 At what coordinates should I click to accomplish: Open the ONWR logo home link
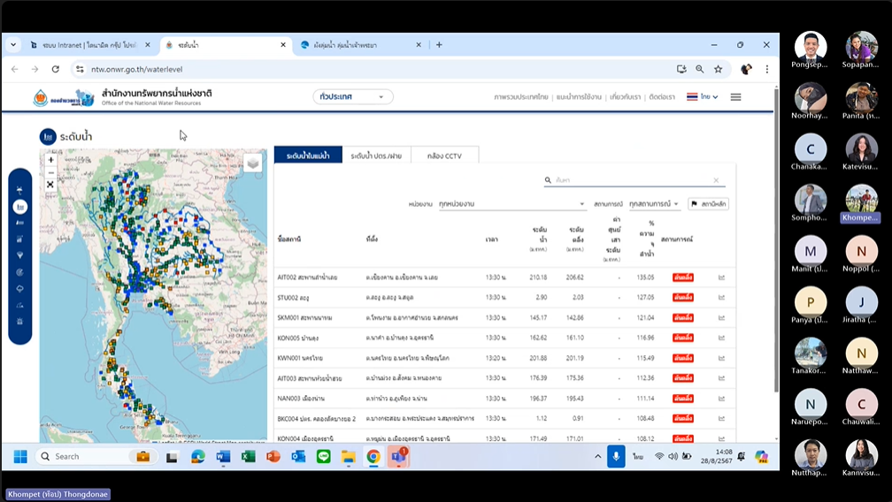click(x=64, y=98)
